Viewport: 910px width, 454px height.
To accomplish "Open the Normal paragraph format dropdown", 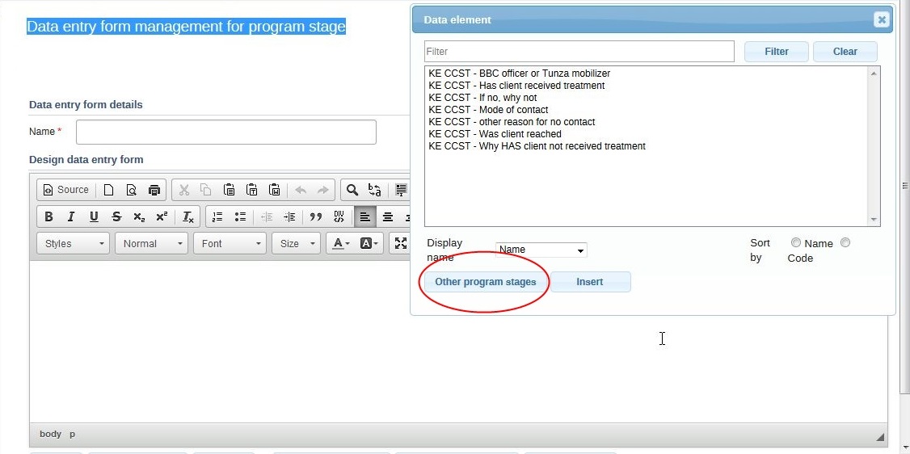I will coord(151,243).
